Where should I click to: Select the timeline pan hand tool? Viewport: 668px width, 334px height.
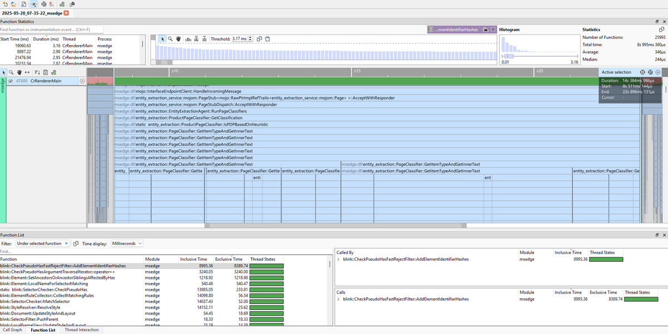[19, 72]
